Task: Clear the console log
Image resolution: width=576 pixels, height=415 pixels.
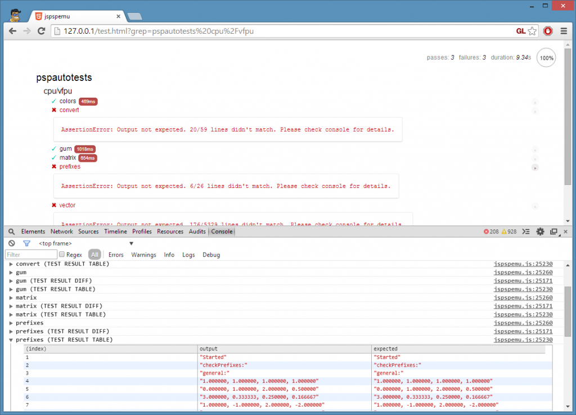Action: point(11,243)
